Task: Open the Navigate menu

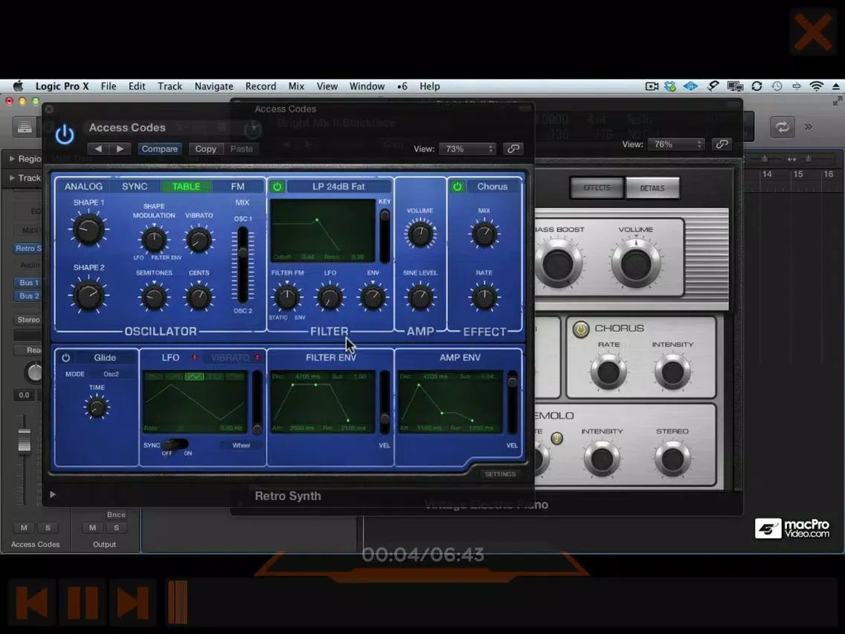Action: click(214, 86)
